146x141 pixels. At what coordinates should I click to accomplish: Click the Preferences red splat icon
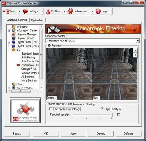(70, 11)
